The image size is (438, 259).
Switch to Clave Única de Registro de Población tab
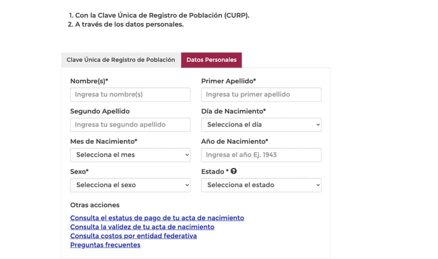coord(121,60)
